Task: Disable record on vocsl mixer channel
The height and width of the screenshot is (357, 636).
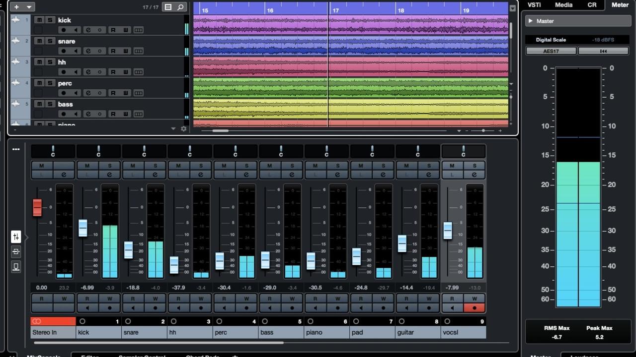Action: pyautogui.click(x=475, y=308)
